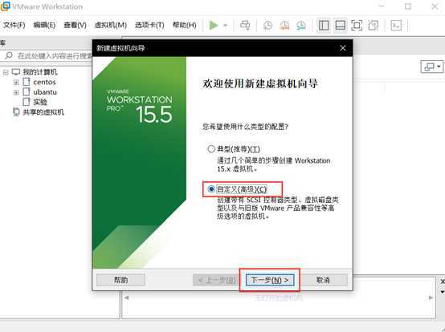Select the 实验 virtual machine
The height and width of the screenshot is (332, 445).
(39, 102)
